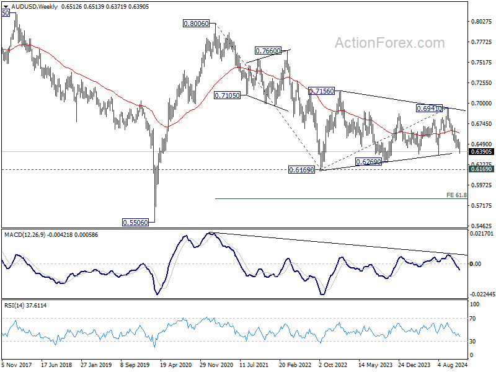Click the 0.54625 price axis value
Image resolution: width=496 pixels, height=372 pixels.
482,226
